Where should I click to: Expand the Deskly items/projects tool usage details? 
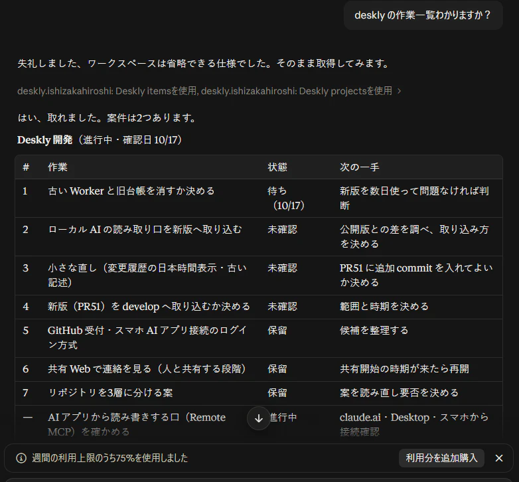[x=209, y=91]
